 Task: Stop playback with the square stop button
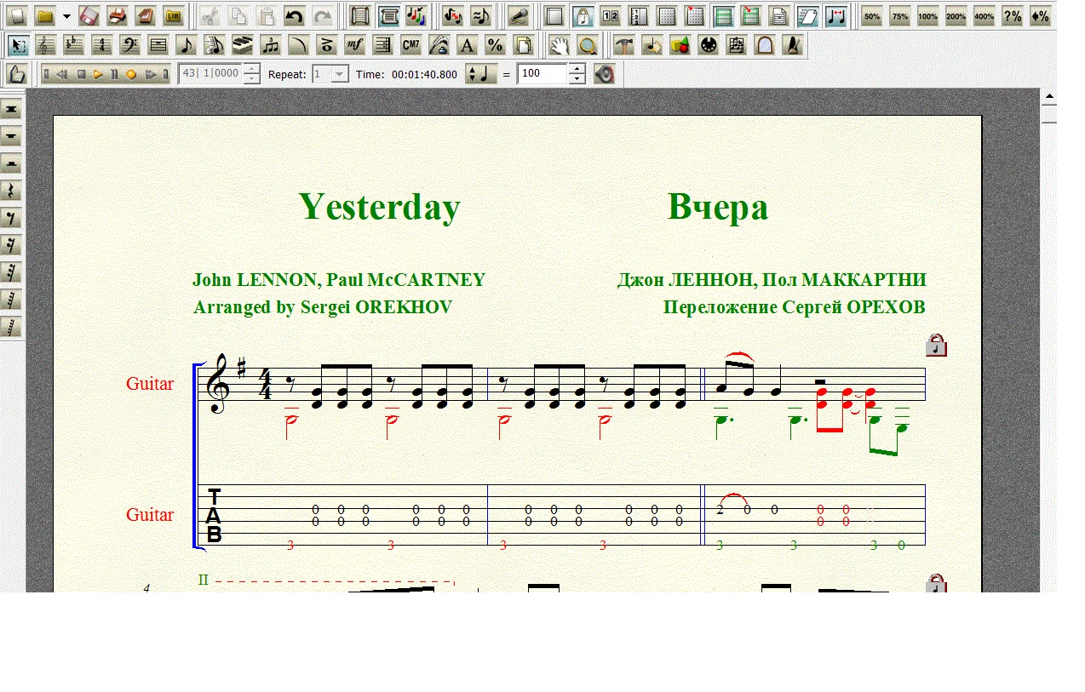pyautogui.click(x=81, y=75)
